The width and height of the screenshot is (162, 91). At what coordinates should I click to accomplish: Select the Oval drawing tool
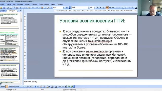point(30,86)
